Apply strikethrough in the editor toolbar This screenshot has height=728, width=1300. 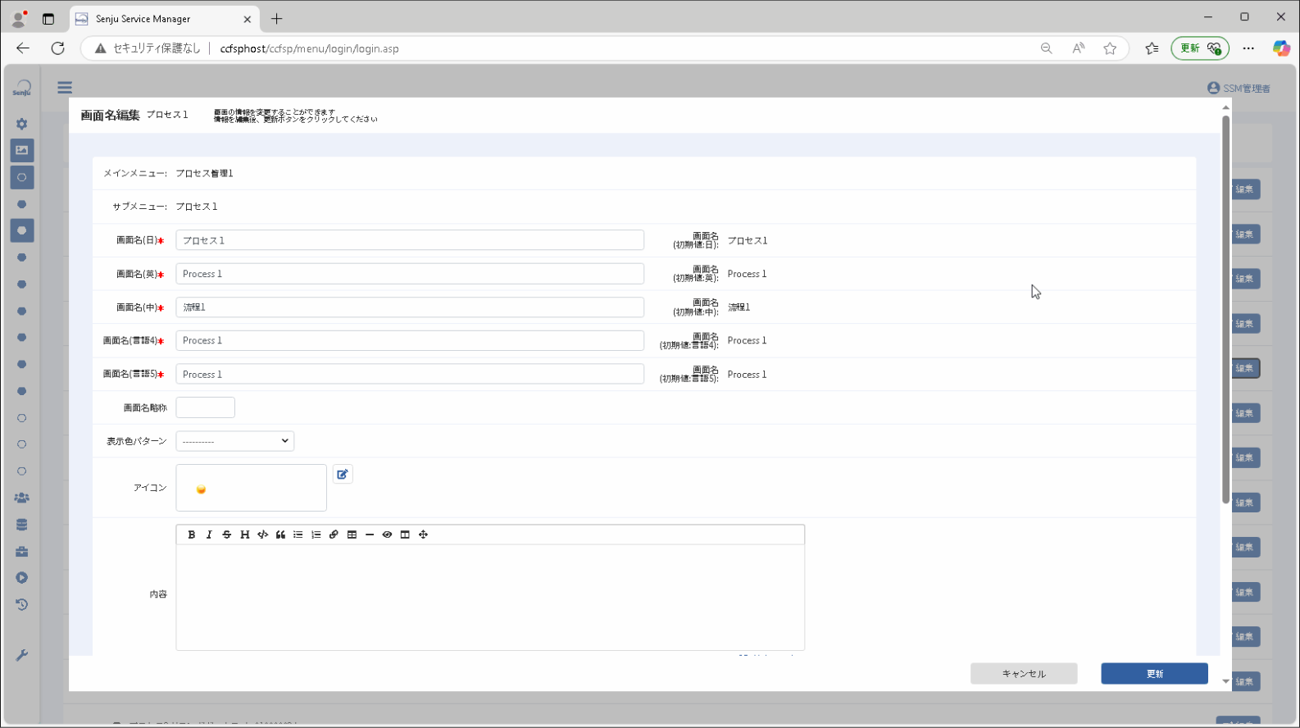pyautogui.click(x=227, y=535)
